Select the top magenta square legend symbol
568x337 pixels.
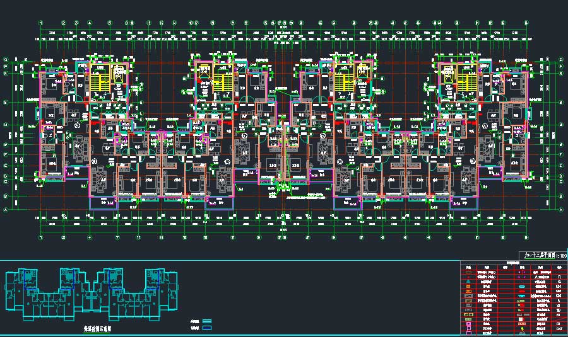(x=469, y=324)
